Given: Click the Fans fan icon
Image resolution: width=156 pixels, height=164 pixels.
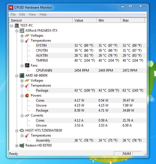Looking at the screenshot, I should pyautogui.click(x=27, y=65).
